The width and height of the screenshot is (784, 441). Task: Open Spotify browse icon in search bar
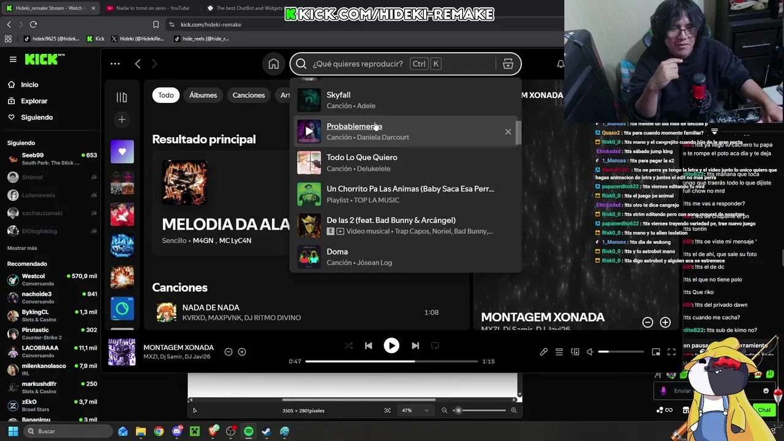(x=508, y=64)
